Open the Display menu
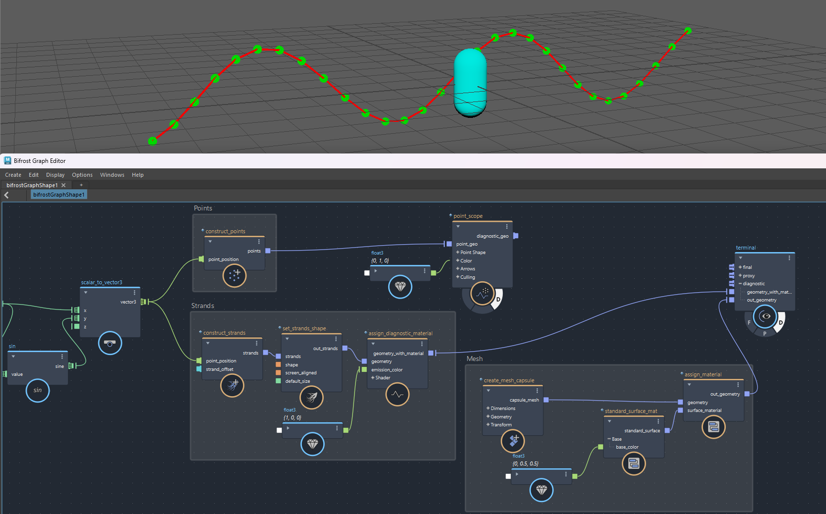 [x=55, y=175]
